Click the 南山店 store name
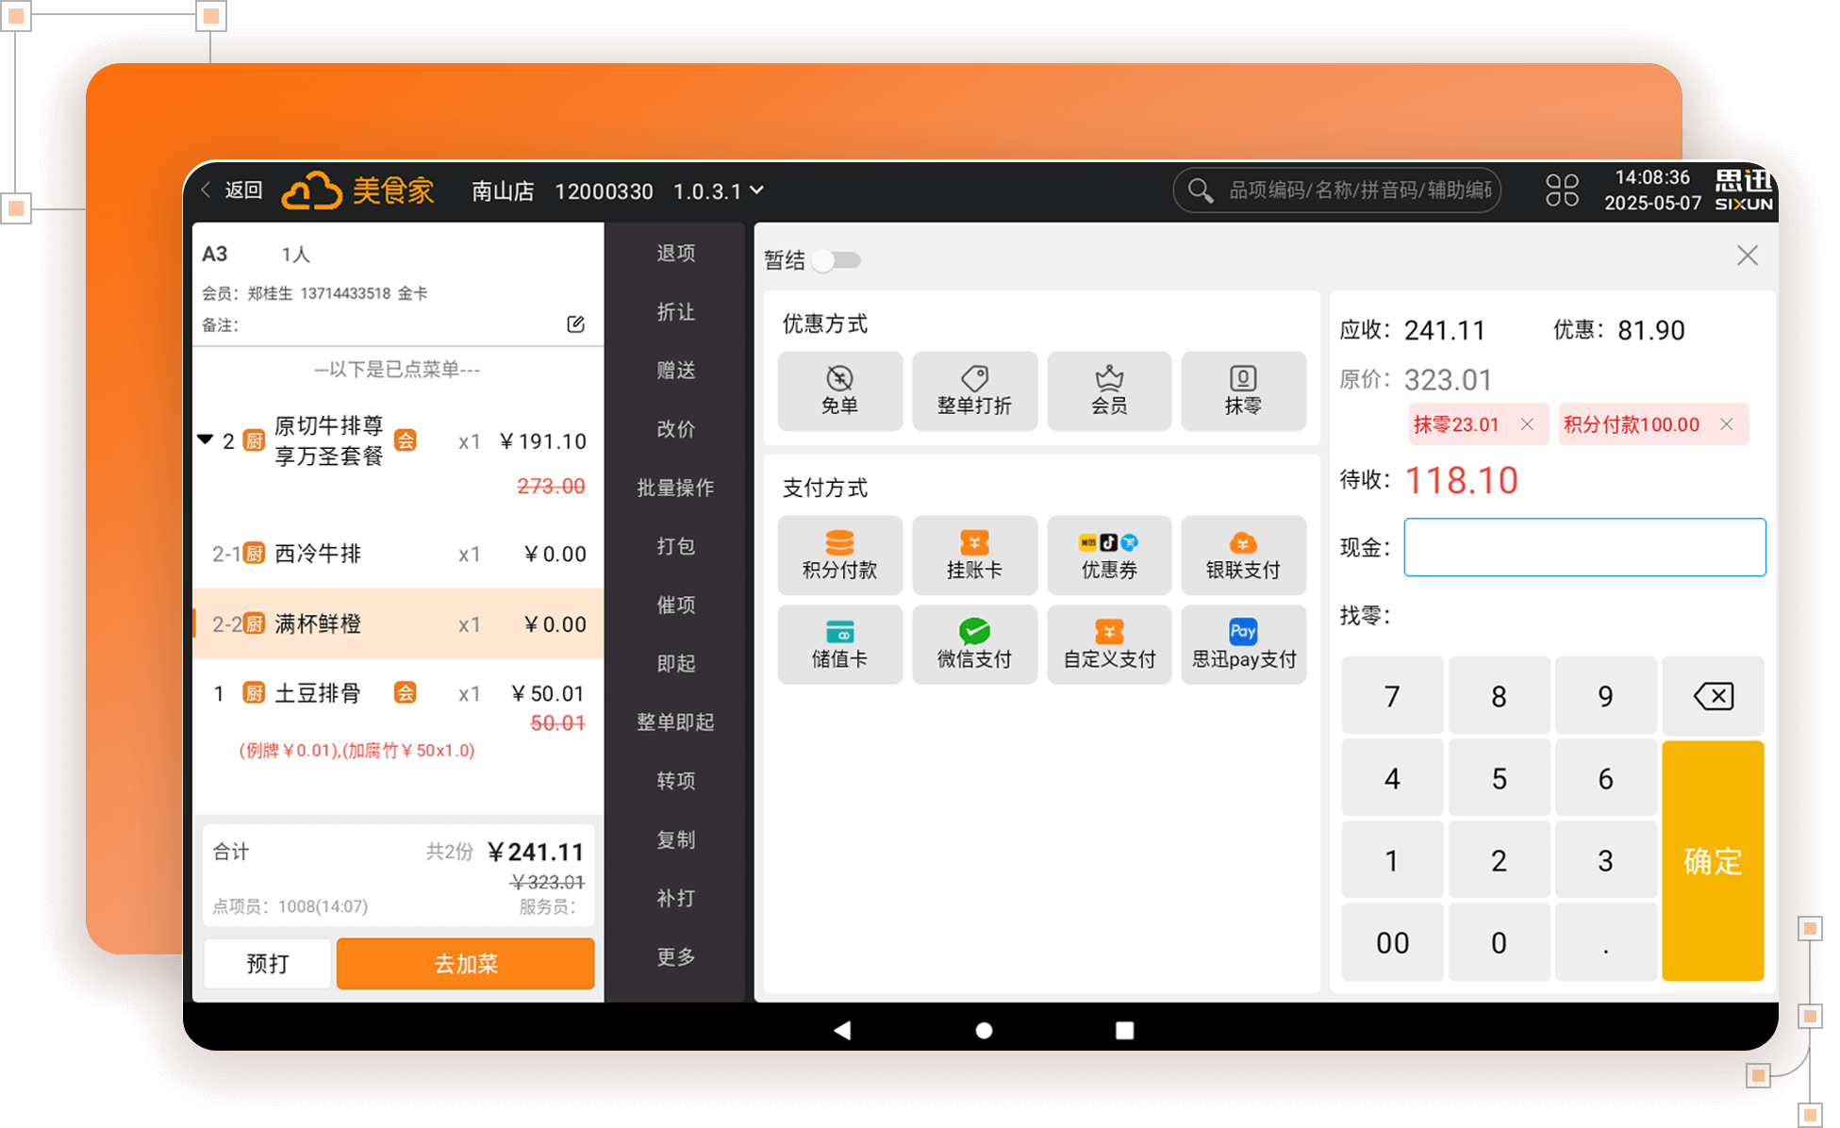1840x1128 pixels. pyautogui.click(x=503, y=191)
